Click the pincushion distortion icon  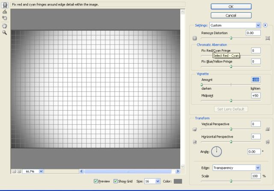coord(268,38)
